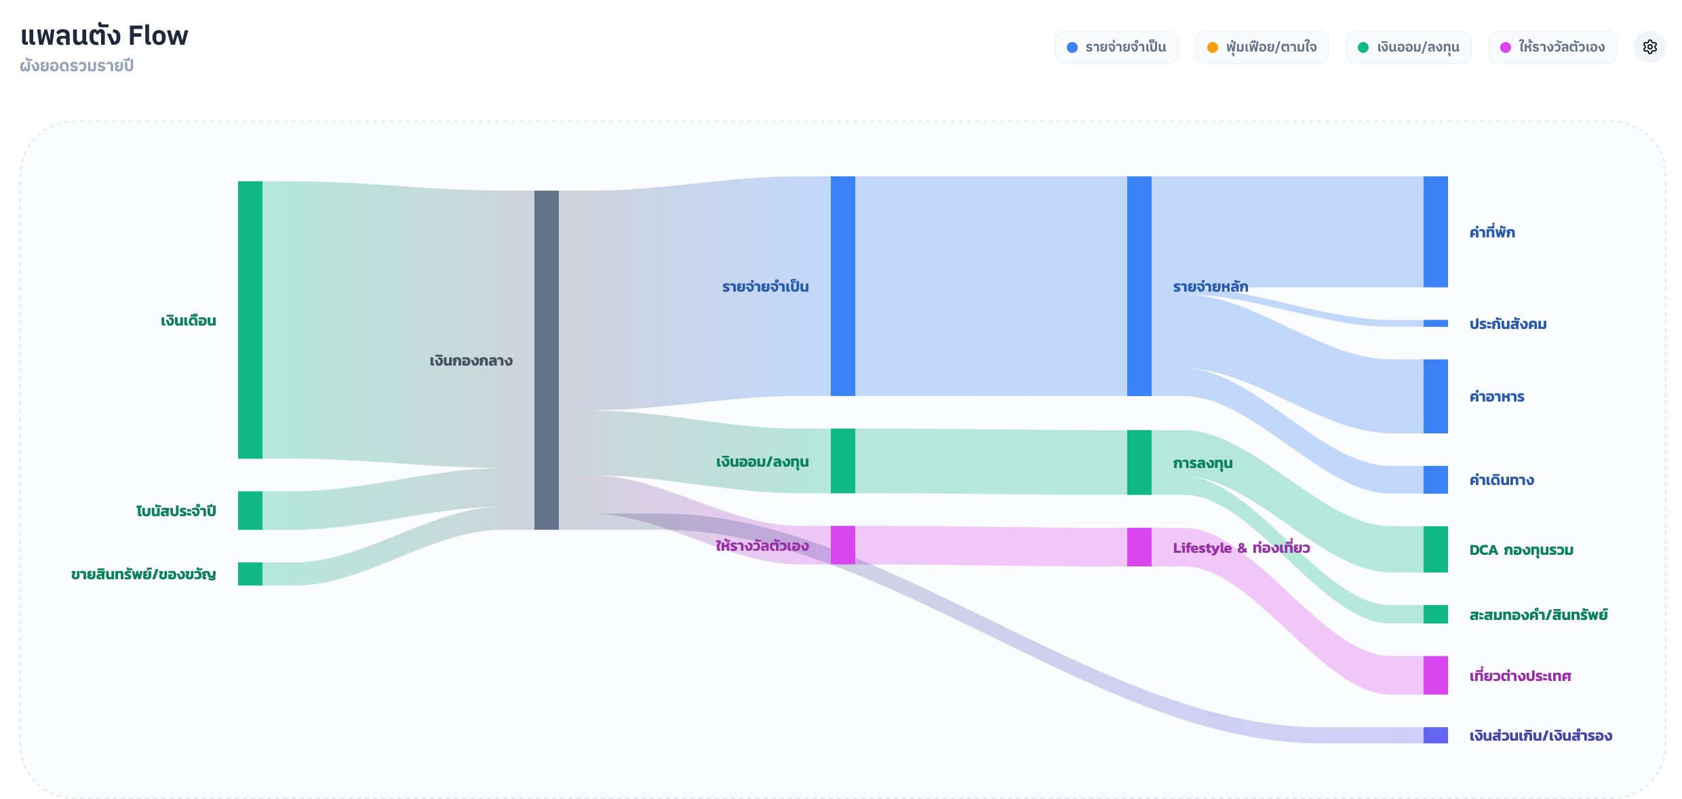
Task: Select the เงินกองกลาง node bar
Action: point(547,359)
